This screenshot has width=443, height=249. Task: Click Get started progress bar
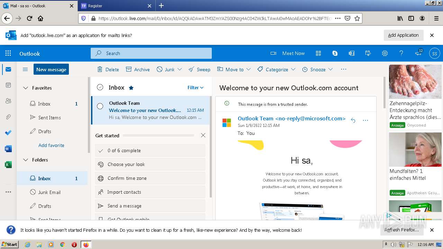(x=158, y=136)
